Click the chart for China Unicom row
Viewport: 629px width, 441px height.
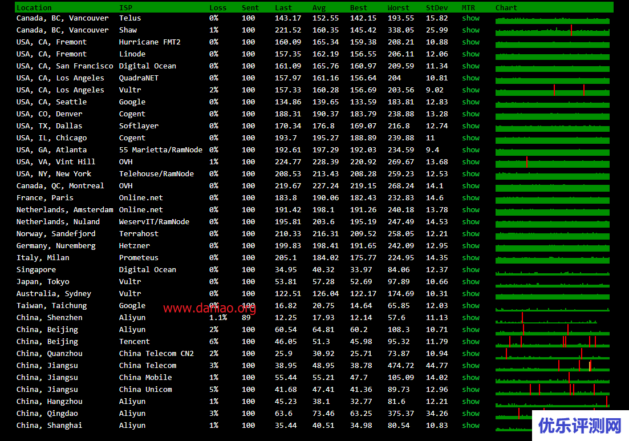click(553, 390)
